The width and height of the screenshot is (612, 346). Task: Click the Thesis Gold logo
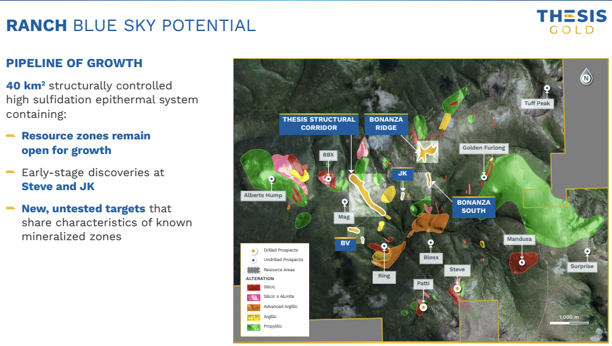point(572,22)
